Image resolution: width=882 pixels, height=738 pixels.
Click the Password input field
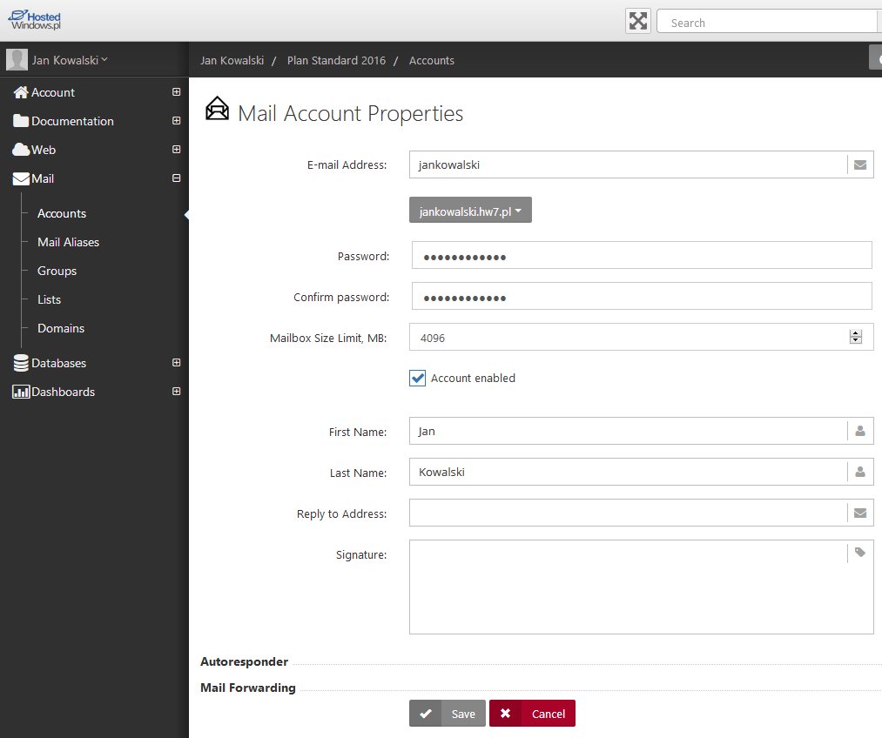click(642, 255)
